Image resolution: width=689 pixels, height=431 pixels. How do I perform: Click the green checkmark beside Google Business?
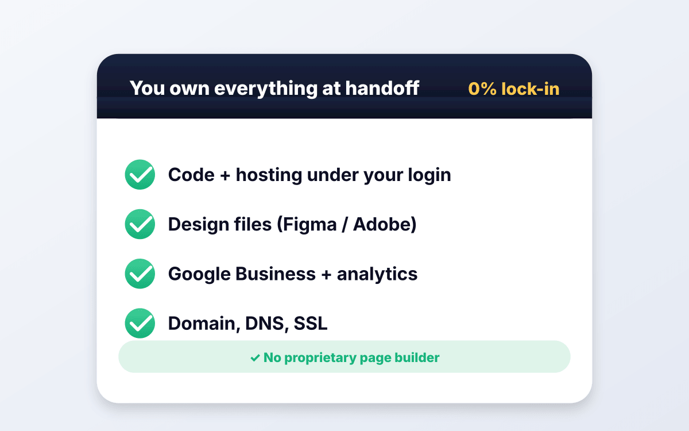pos(140,274)
